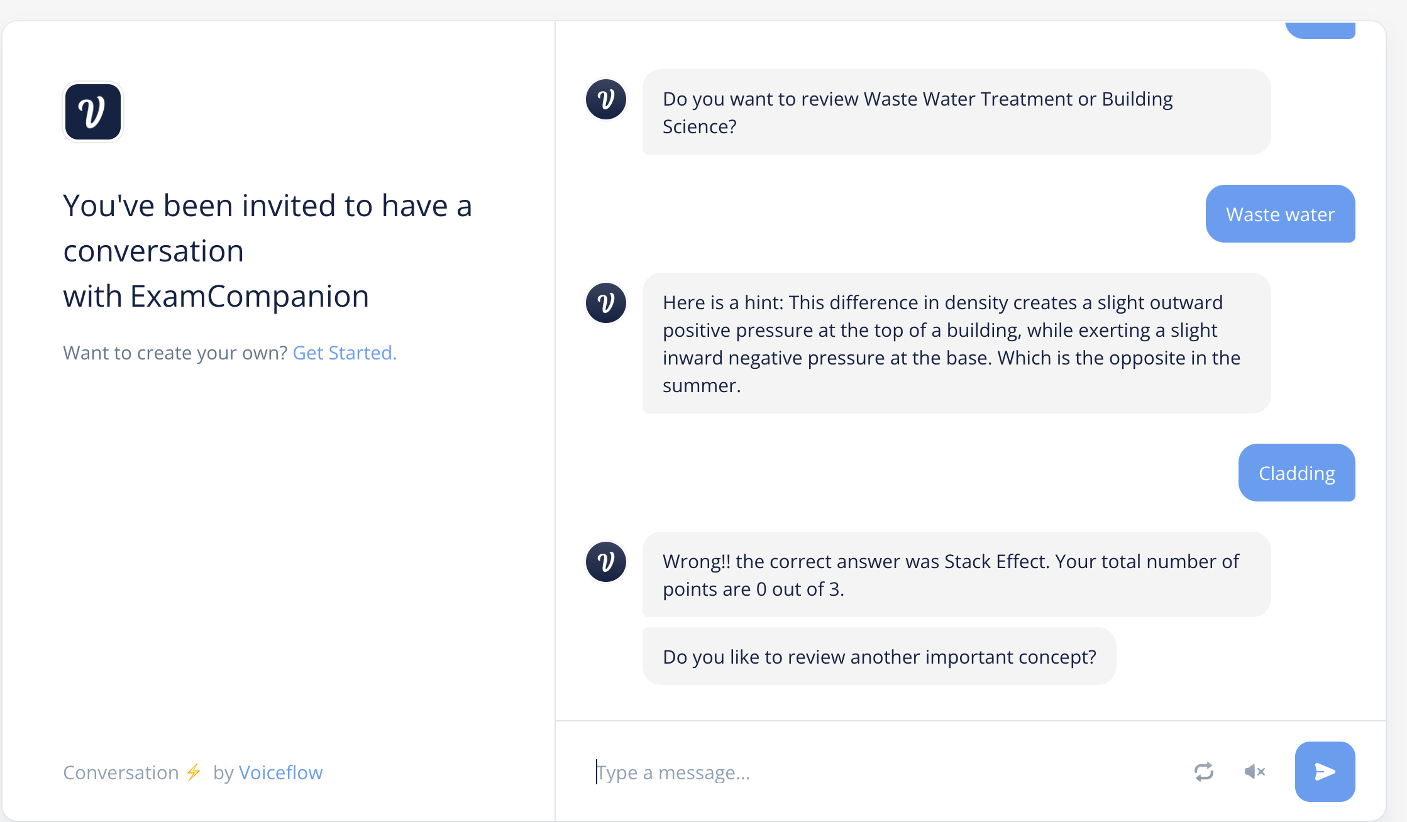Click the restart conversation loop icon
Viewport: 1407px width, 822px height.
1203,771
